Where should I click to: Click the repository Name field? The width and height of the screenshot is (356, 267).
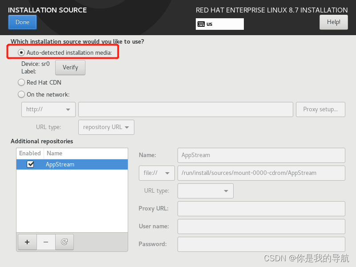pos(261,155)
